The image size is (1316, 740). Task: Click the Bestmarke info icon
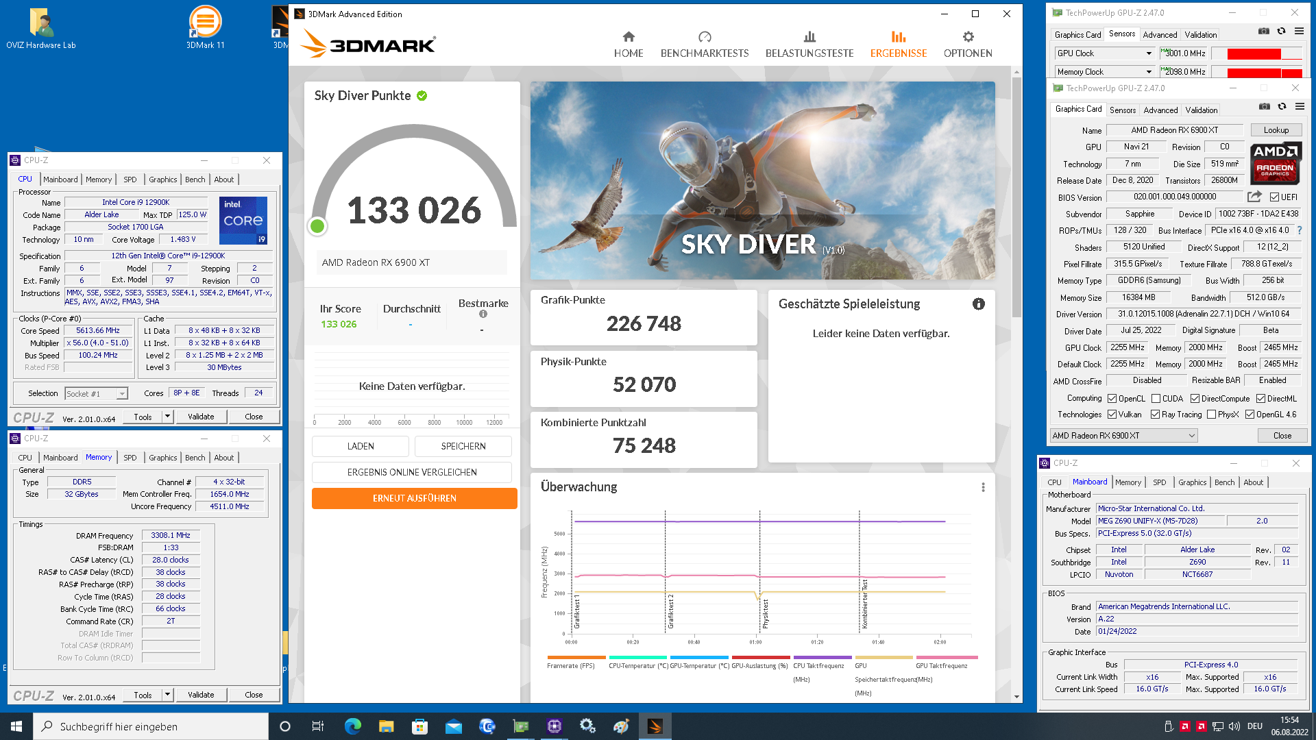(483, 314)
